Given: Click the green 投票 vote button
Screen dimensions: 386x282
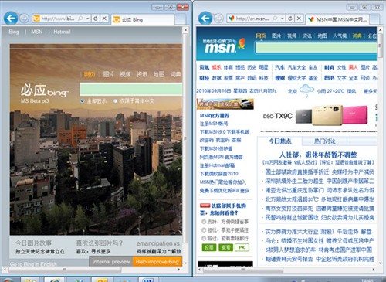Looking at the screenshot, I should point(208,247).
